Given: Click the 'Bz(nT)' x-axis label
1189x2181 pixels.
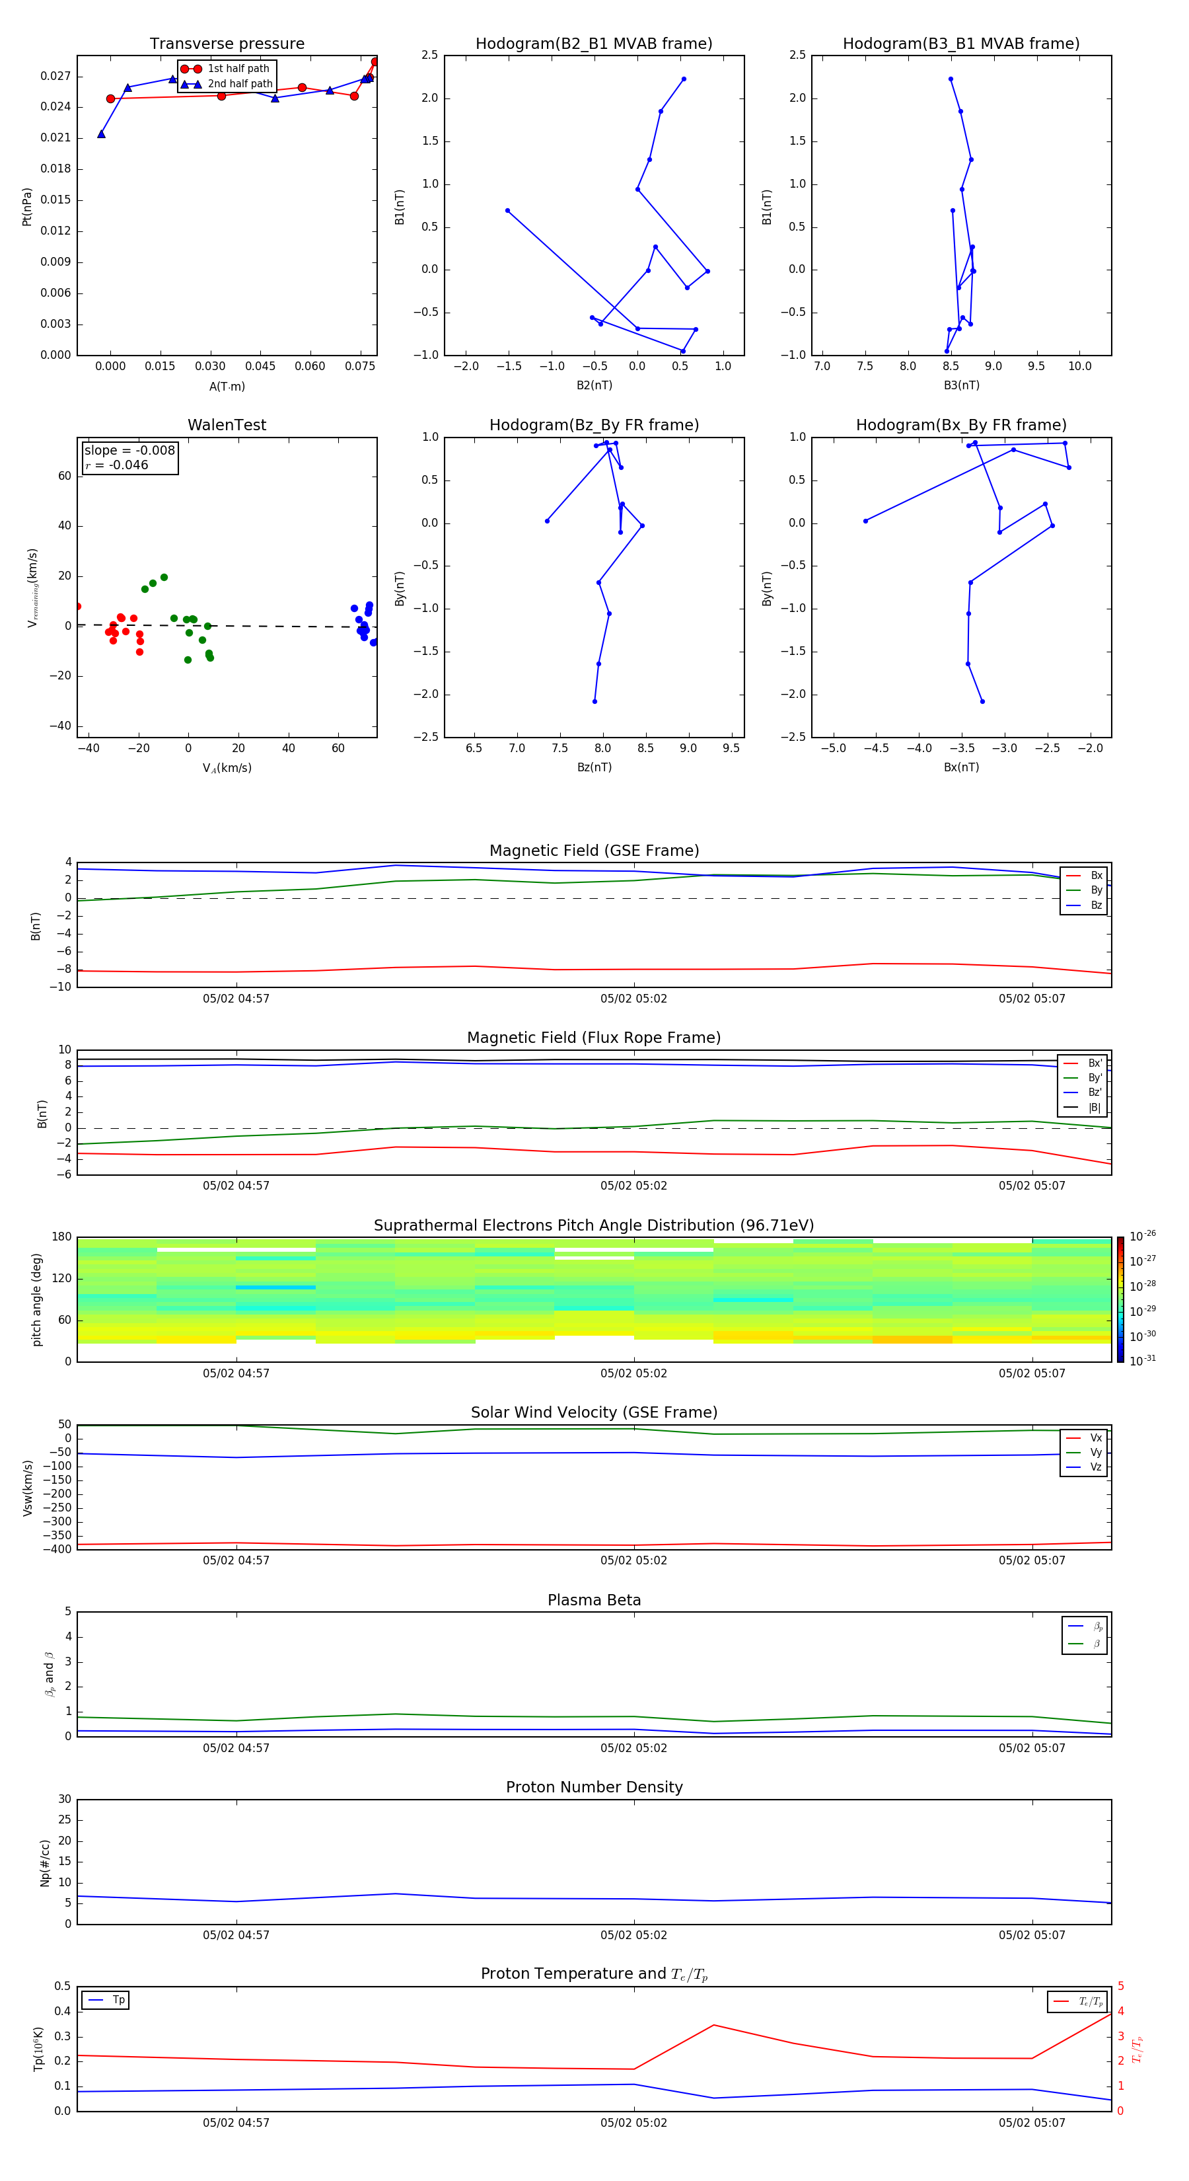Looking at the screenshot, I should (594, 767).
